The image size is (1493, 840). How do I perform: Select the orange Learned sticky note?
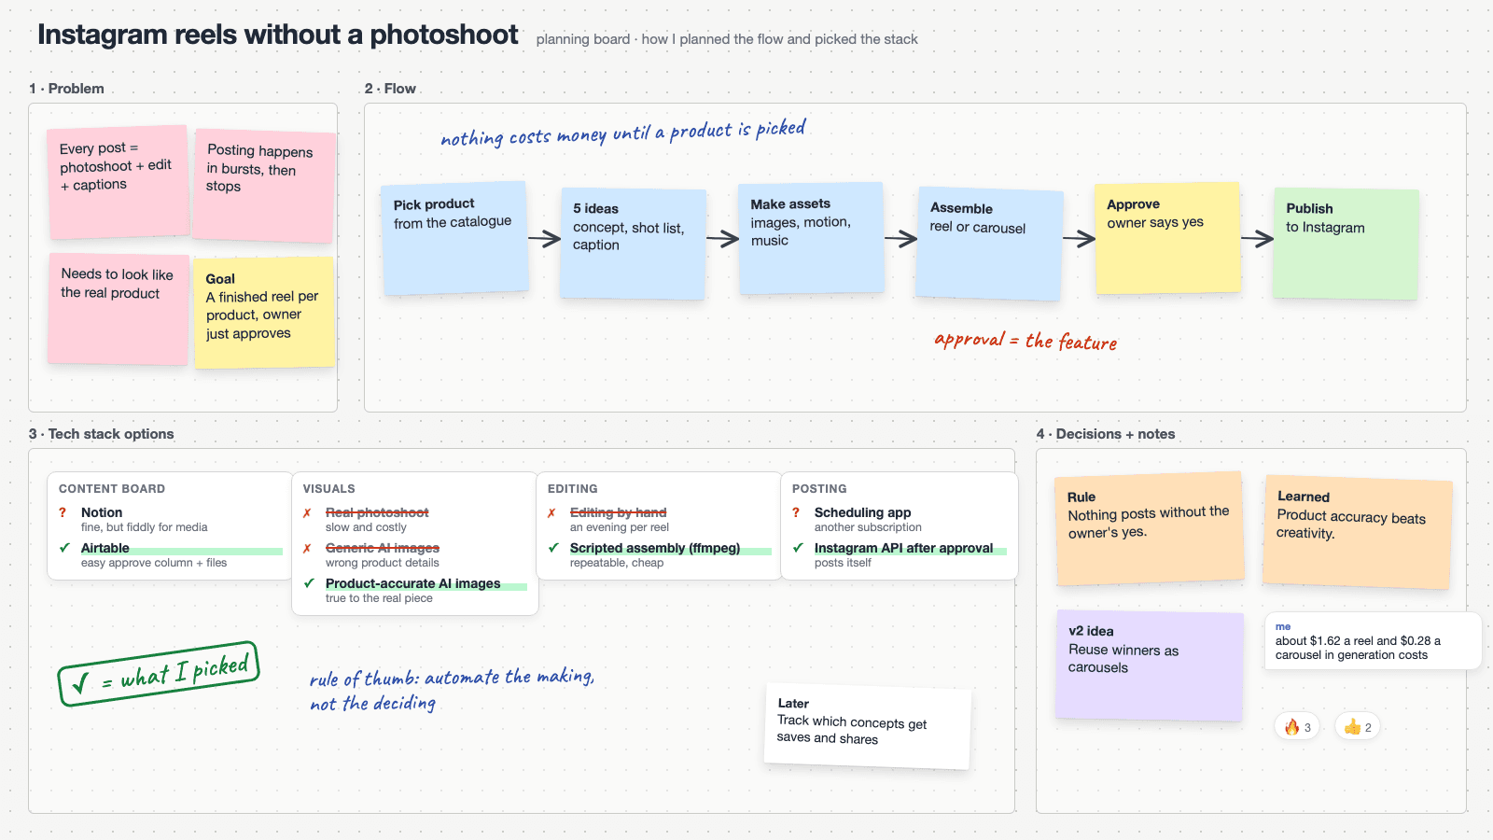[x=1358, y=532]
